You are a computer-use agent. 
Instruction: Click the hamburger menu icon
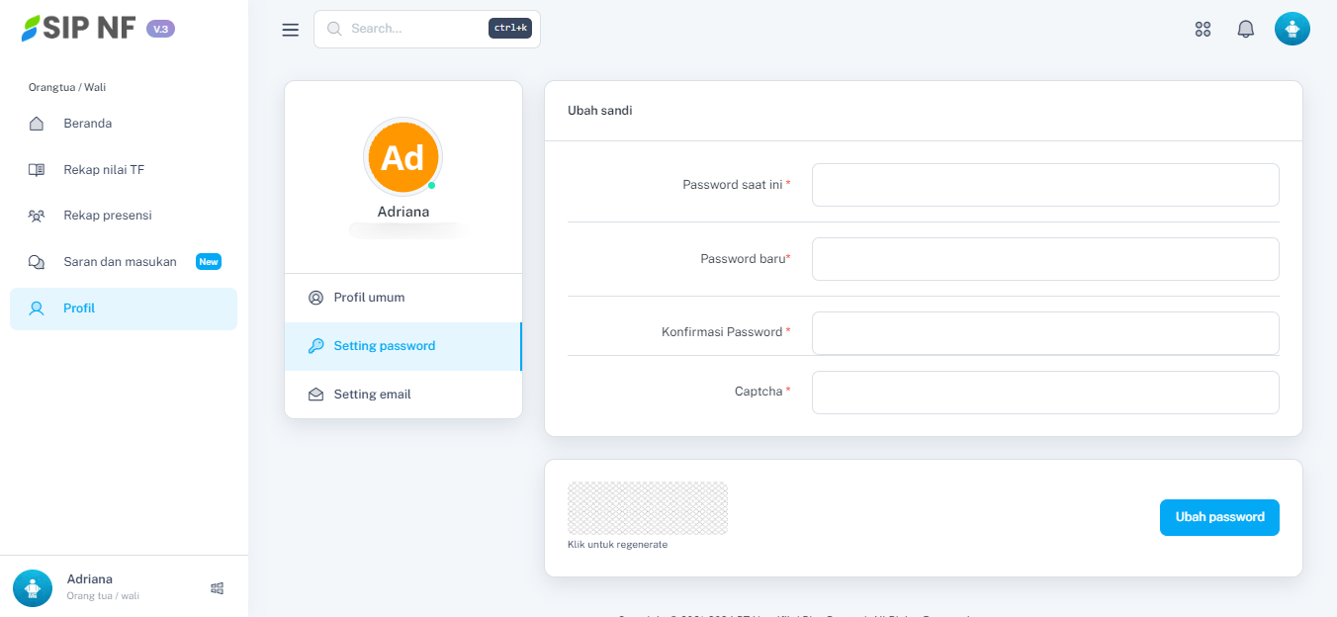coord(290,30)
